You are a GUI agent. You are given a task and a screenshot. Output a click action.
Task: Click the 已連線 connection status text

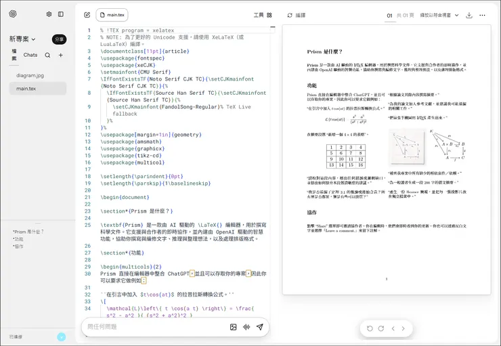(16, 337)
